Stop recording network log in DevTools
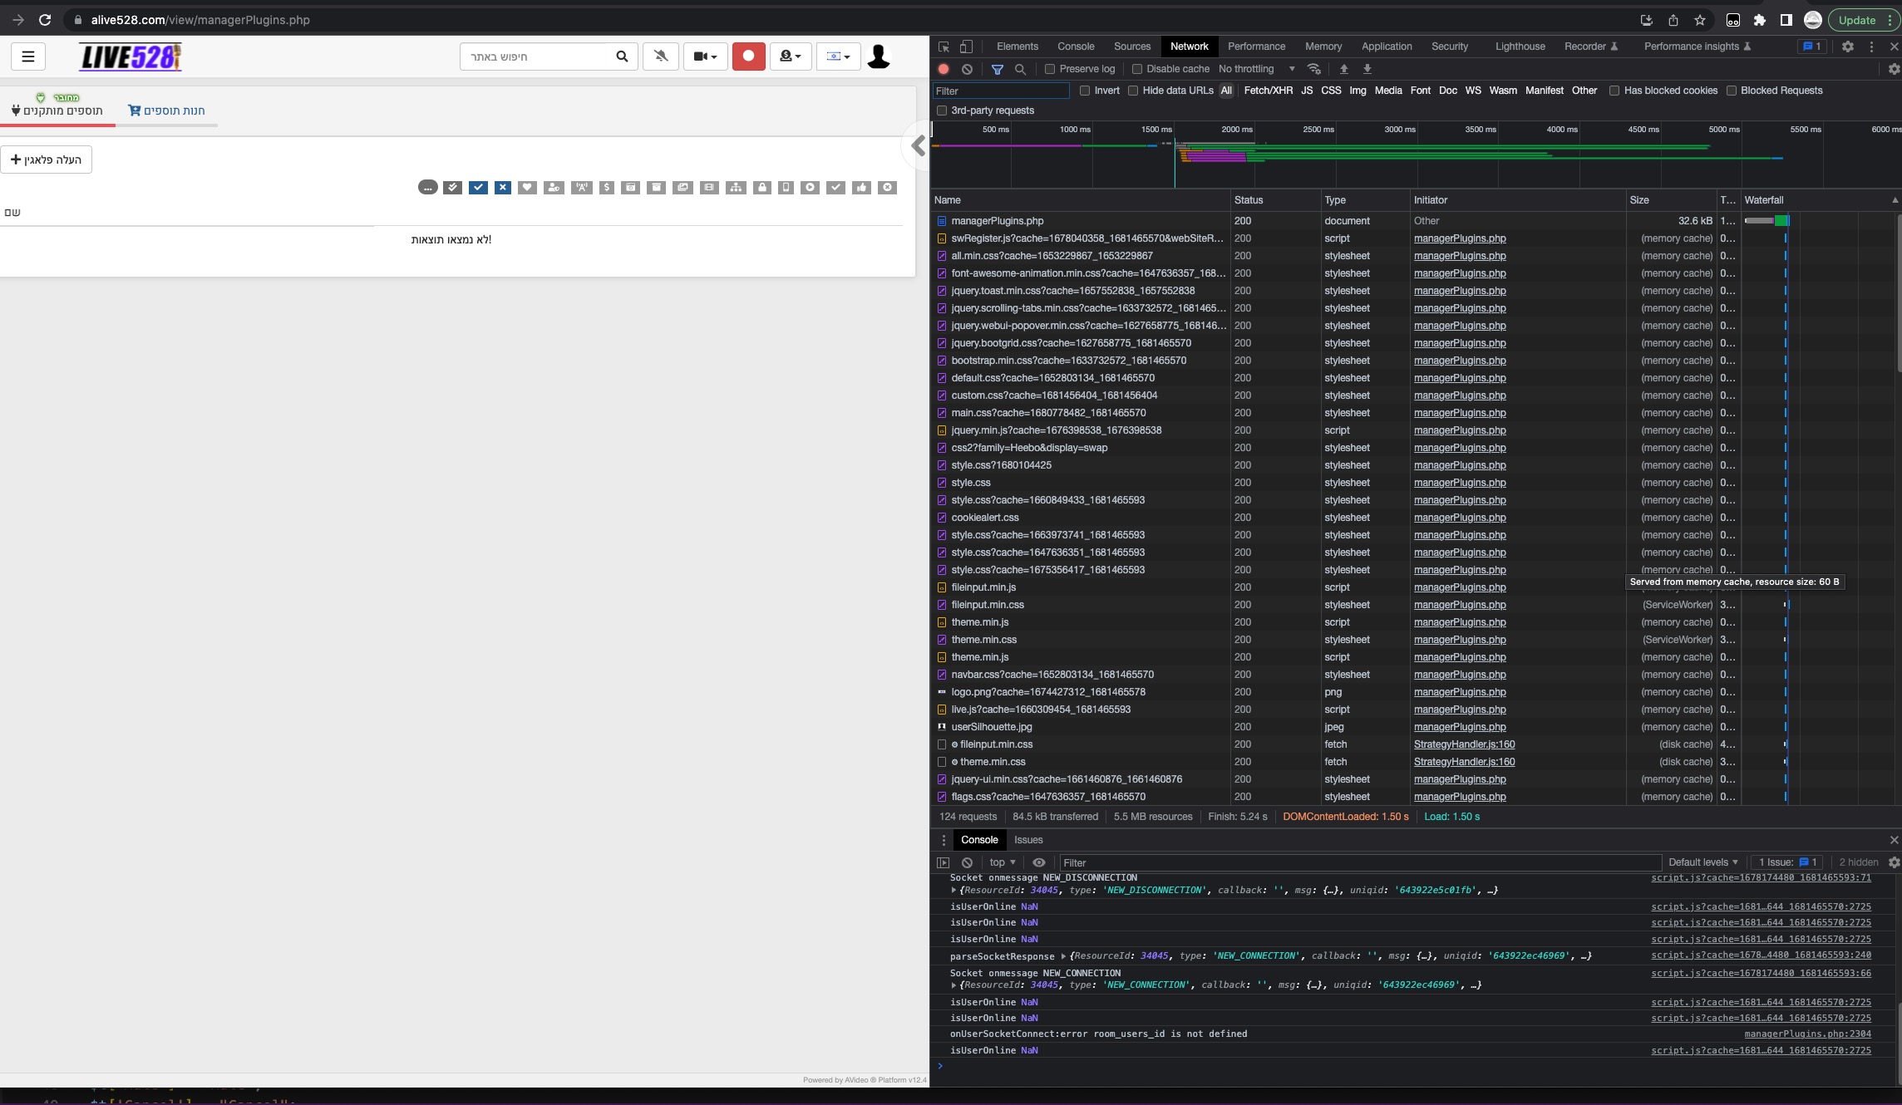 point(943,69)
